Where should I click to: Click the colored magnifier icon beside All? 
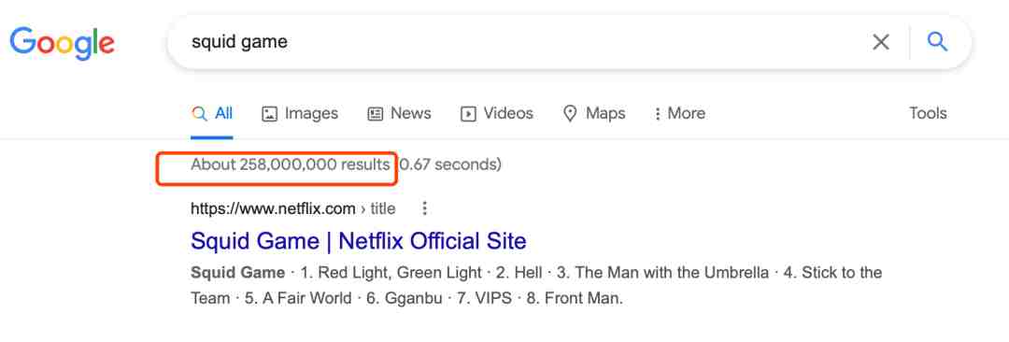coord(200,114)
